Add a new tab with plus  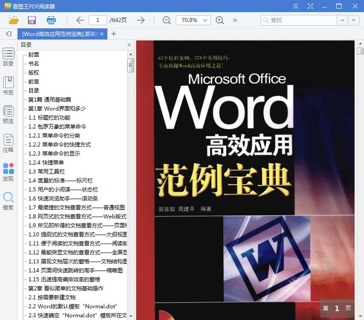pyautogui.click(x=114, y=34)
